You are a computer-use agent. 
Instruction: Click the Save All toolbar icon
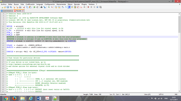[x=11, y=7]
